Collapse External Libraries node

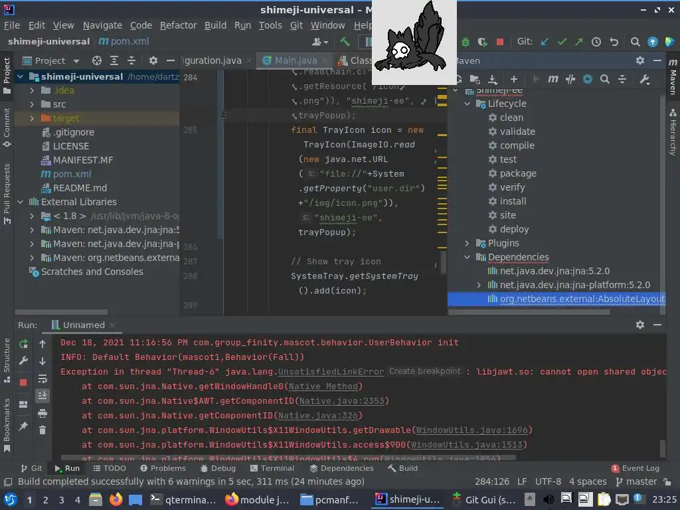click(21, 202)
